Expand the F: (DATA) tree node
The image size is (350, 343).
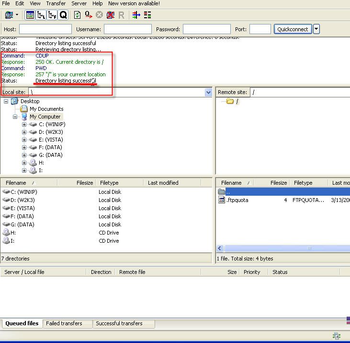click(x=24, y=147)
